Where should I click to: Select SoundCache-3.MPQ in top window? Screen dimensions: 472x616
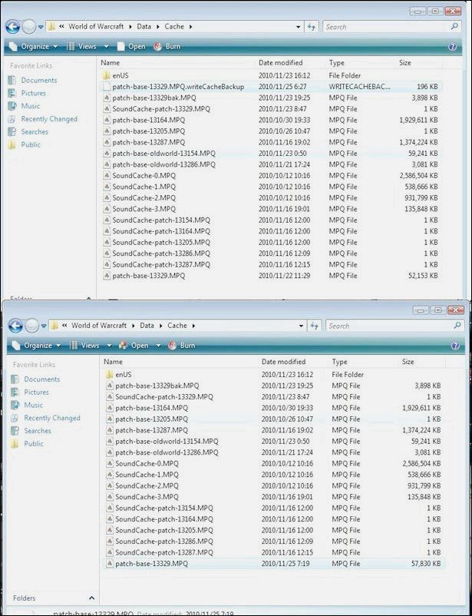pyautogui.click(x=271, y=209)
